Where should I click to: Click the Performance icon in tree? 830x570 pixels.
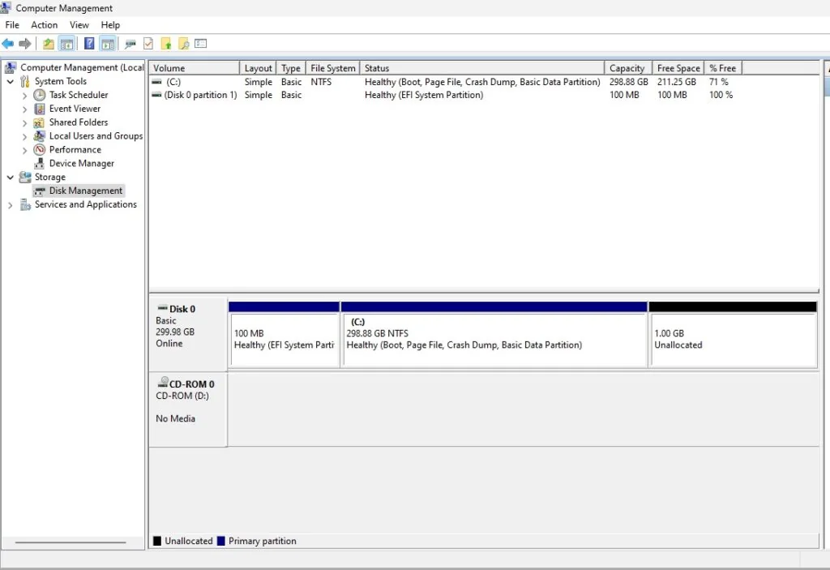coord(39,150)
